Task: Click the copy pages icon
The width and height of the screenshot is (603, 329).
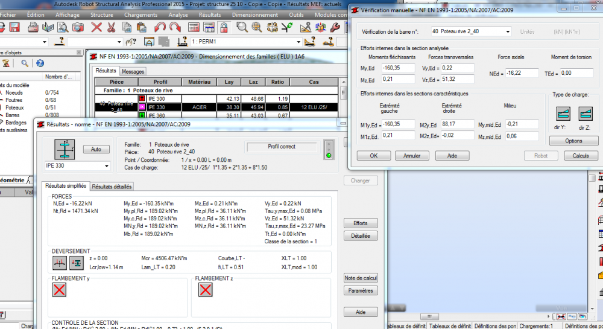Action: pos(127,27)
